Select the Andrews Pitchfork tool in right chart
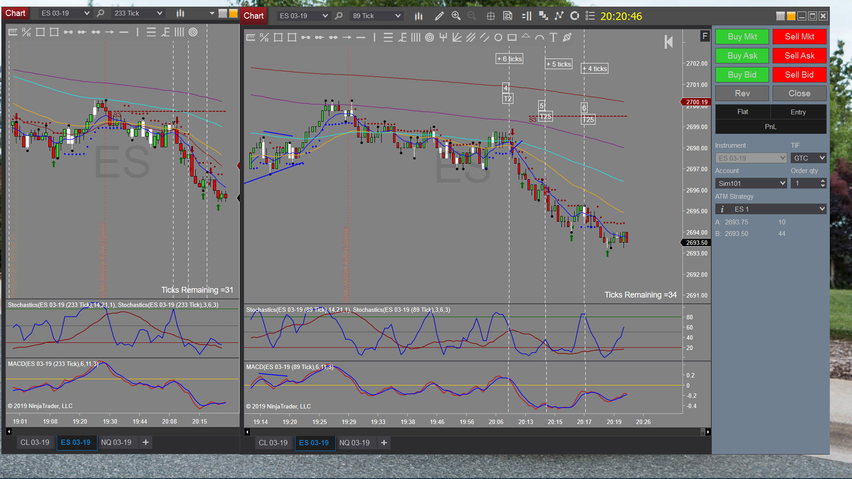The height and width of the screenshot is (479, 852). click(443, 38)
